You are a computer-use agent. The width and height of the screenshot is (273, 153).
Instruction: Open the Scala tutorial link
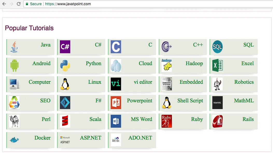(95, 119)
